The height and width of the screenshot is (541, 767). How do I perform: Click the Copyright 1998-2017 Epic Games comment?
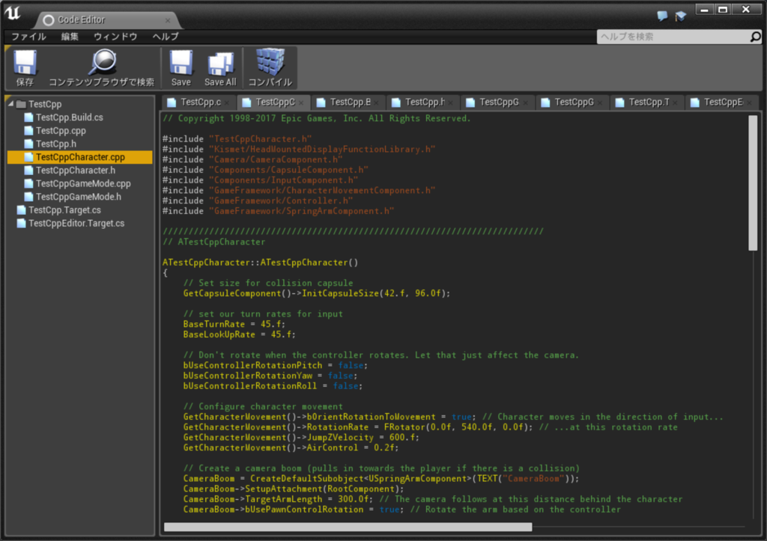pyautogui.click(x=317, y=118)
